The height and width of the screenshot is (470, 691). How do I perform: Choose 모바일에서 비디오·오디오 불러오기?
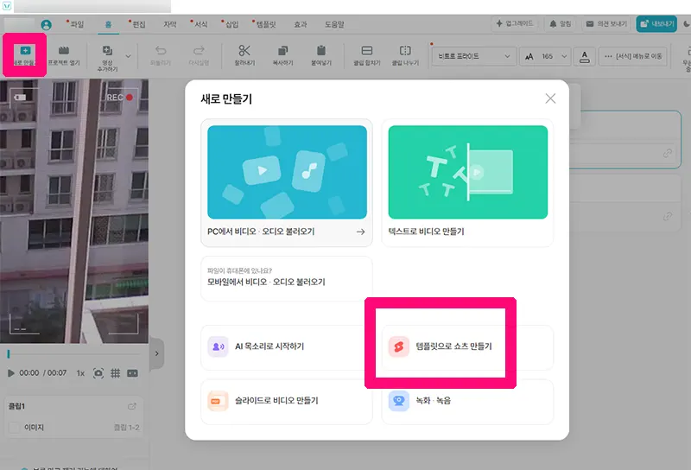click(x=287, y=279)
